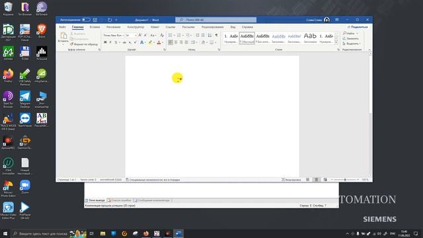Apply the Без интервала style

[x=262, y=38]
